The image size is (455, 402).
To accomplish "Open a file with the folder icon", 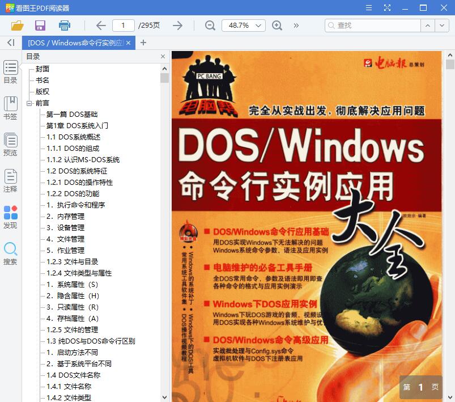I will 18,26.
